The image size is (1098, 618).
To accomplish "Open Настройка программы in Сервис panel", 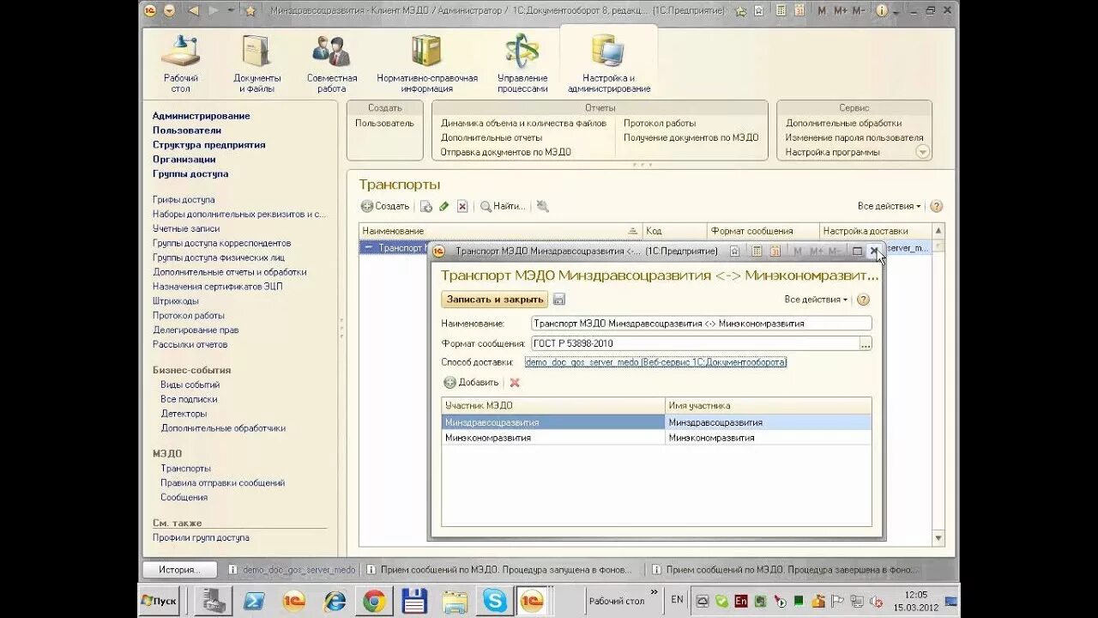I will pyautogui.click(x=832, y=152).
